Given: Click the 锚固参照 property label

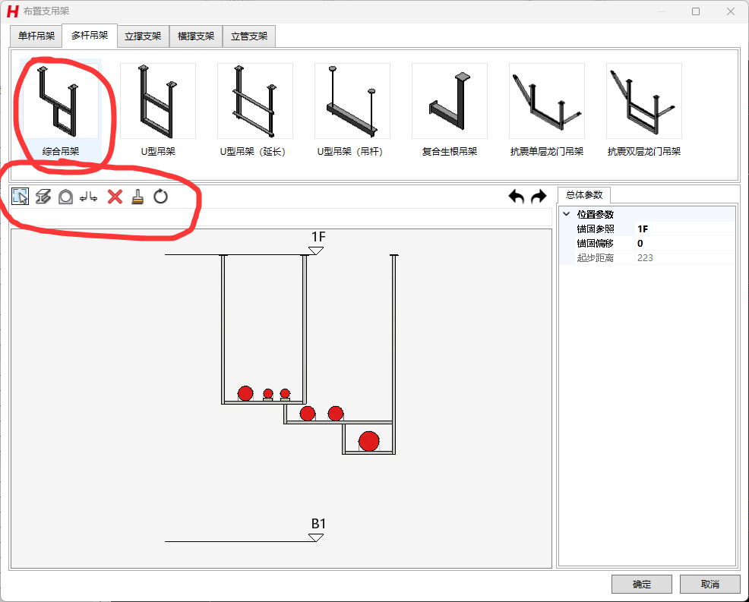Looking at the screenshot, I should click(x=596, y=229).
